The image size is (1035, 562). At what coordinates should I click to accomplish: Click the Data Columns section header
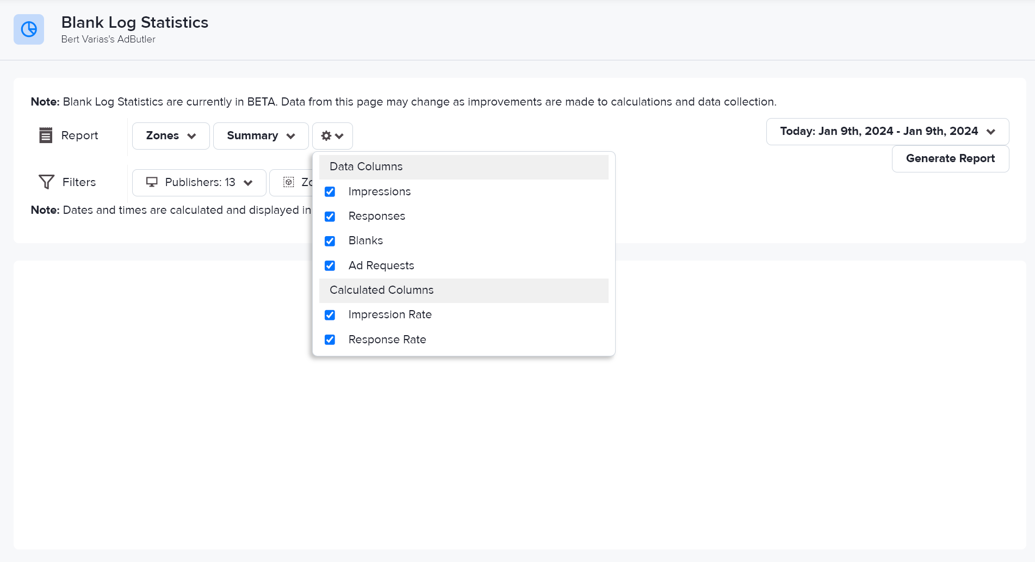point(464,167)
